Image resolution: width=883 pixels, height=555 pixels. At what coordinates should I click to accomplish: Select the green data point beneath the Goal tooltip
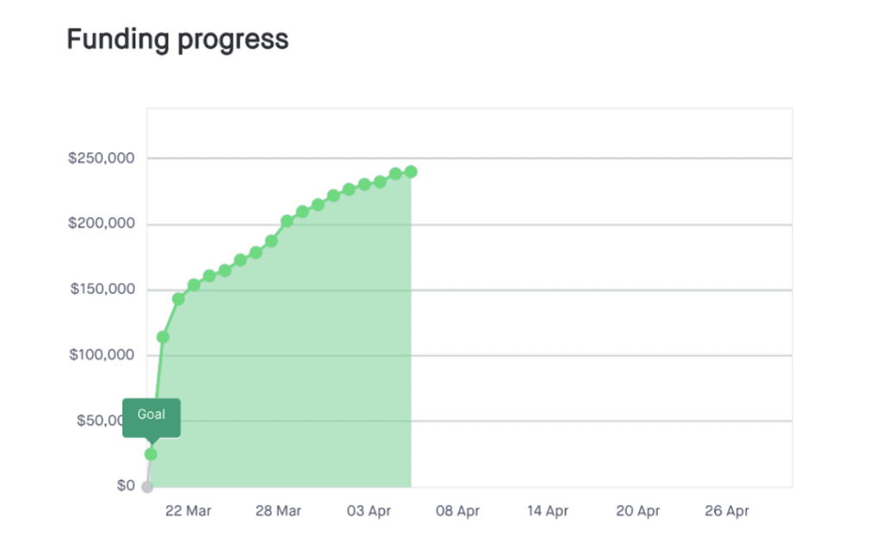pyautogui.click(x=151, y=454)
